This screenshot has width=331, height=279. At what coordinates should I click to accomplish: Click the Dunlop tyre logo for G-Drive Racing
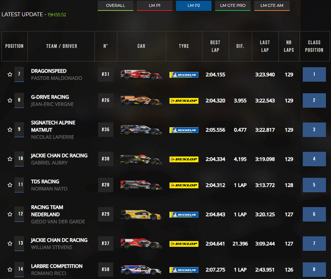pos(184,101)
